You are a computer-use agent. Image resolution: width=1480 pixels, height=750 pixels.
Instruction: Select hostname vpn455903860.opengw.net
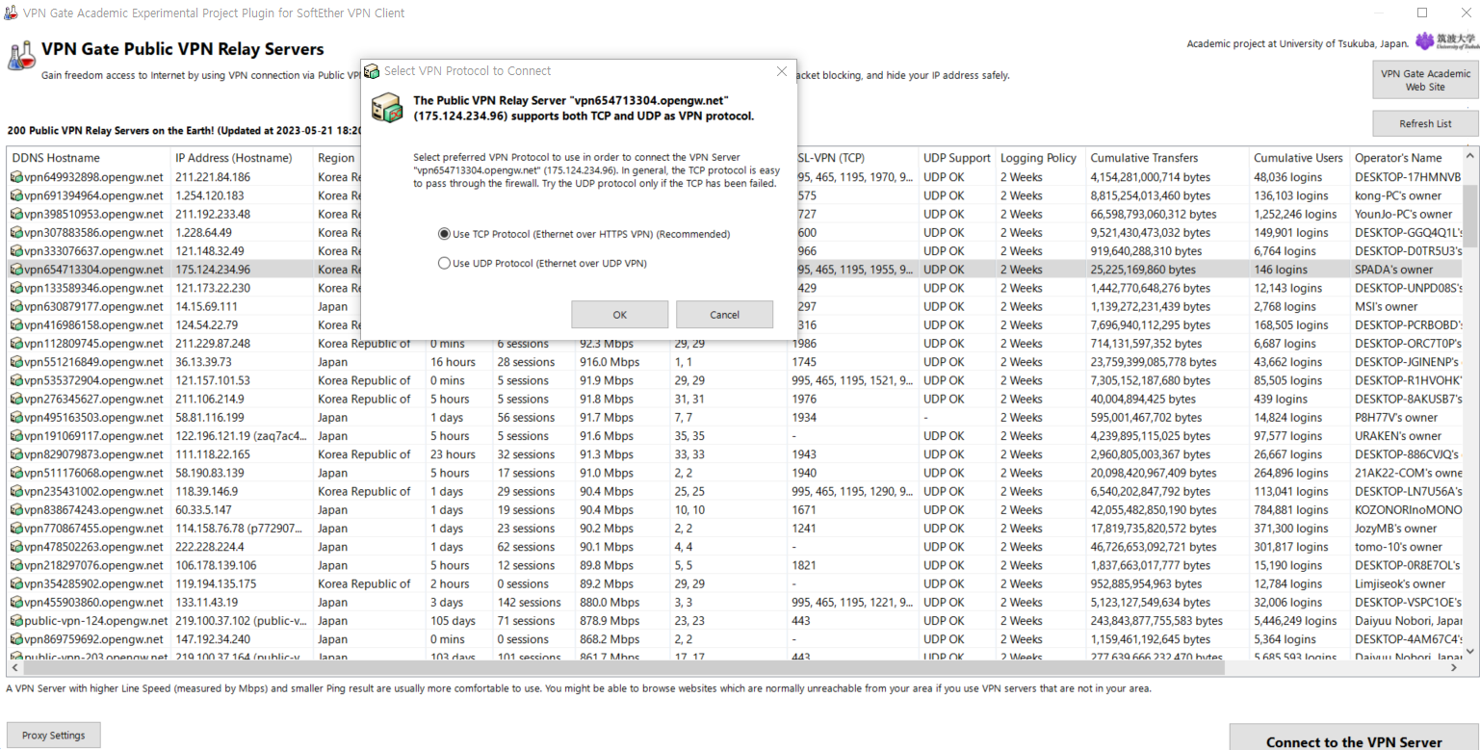coord(94,603)
